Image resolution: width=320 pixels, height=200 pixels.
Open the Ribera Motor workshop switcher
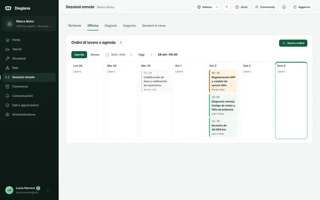29,24
